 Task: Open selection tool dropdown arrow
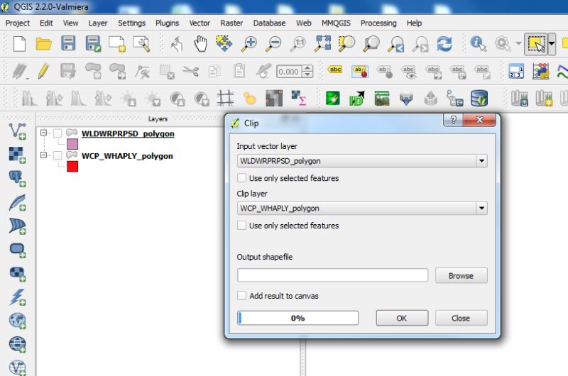(552, 44)
